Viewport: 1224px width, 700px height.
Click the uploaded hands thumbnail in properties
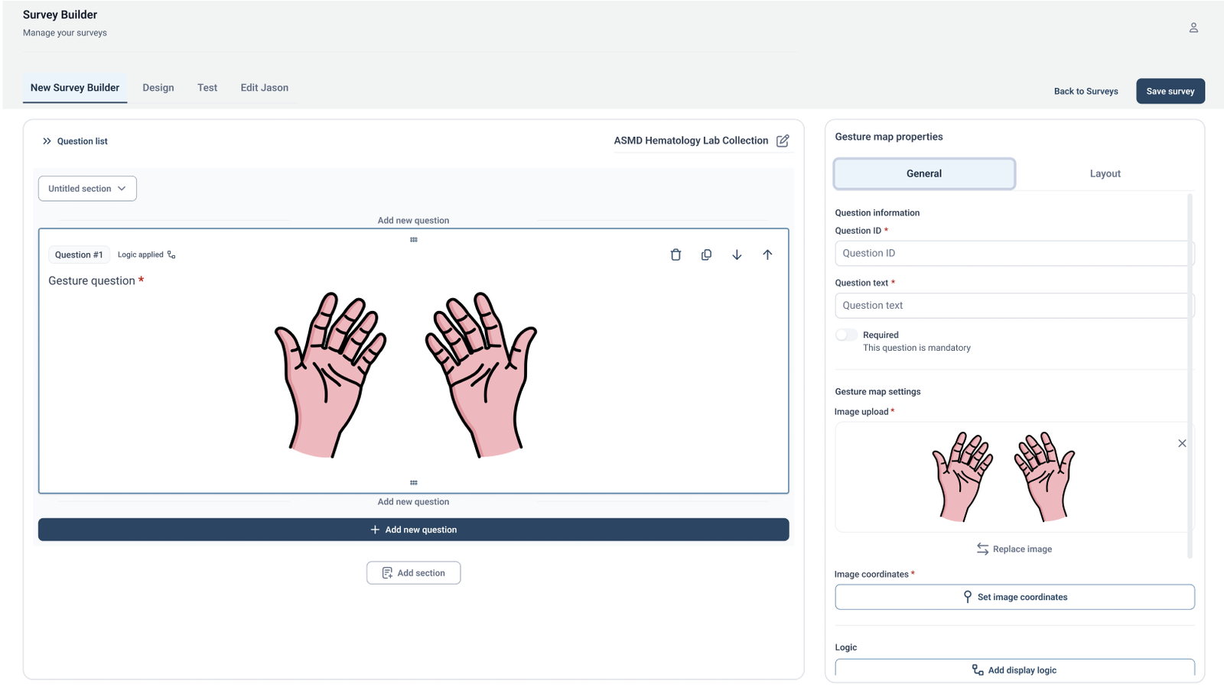[x=1003, y=477]
